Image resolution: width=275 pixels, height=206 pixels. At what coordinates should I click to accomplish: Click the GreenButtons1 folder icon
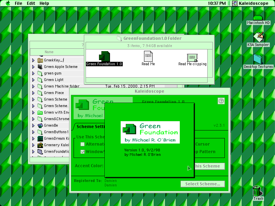tap(40, 132)
